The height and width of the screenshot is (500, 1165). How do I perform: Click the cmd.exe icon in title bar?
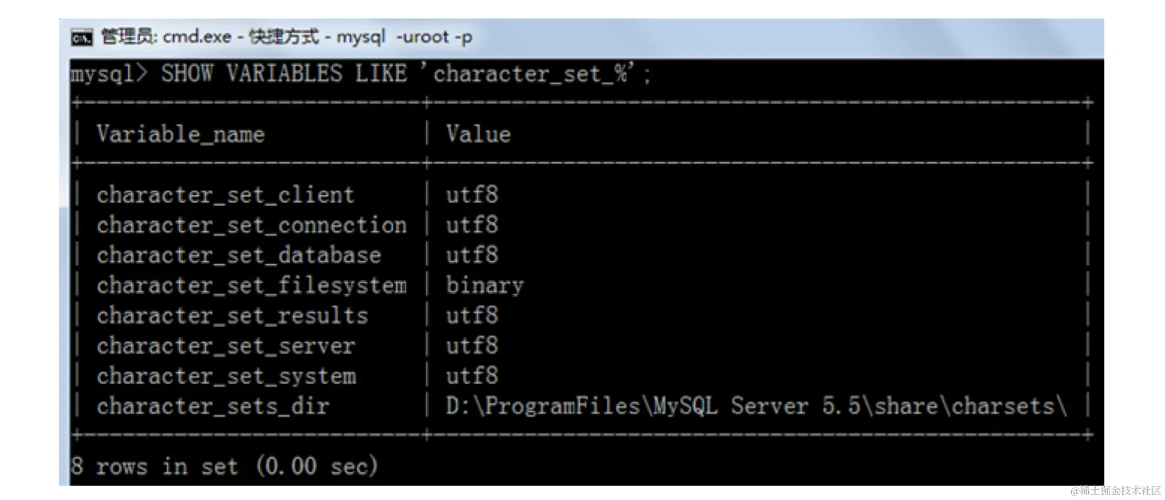(x=82, y=38)
